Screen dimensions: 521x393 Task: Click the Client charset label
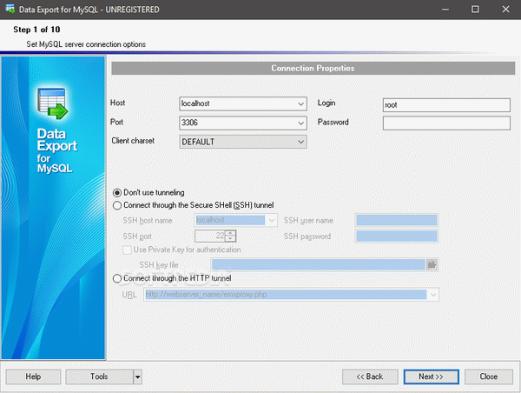[133, 141]
